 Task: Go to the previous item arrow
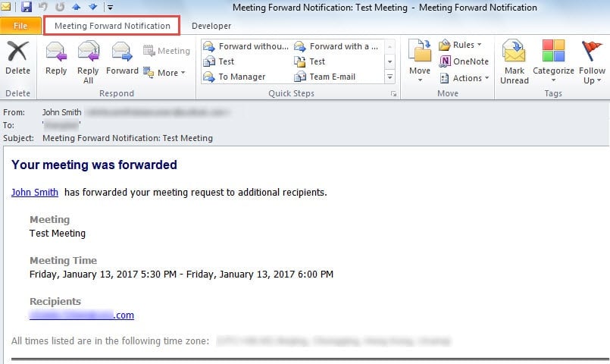click(x=77, y=7)
